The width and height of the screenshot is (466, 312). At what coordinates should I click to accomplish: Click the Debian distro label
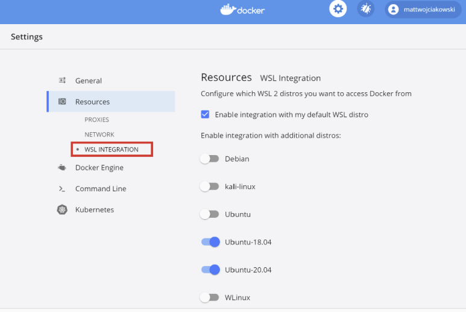237,159
